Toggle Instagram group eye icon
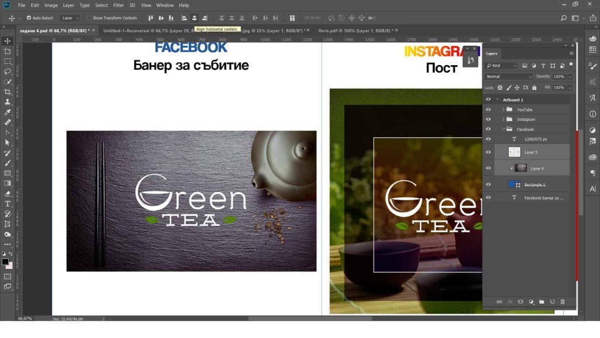 (x=488, y=119)
